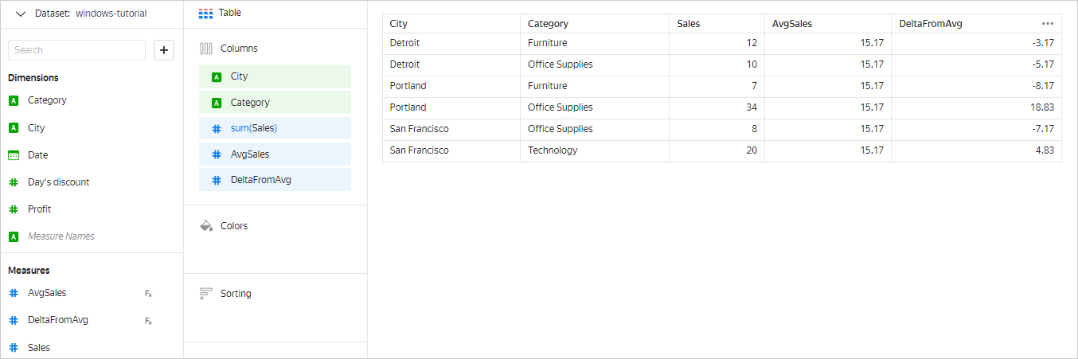Open the Table chart type selector
The width and height of the screenshot is (1078, 359).
pyautogui.click(x=221, y=14)
